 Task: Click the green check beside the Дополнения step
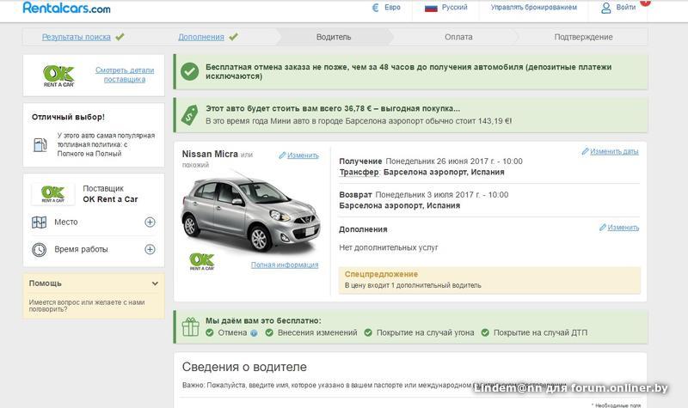233,37
